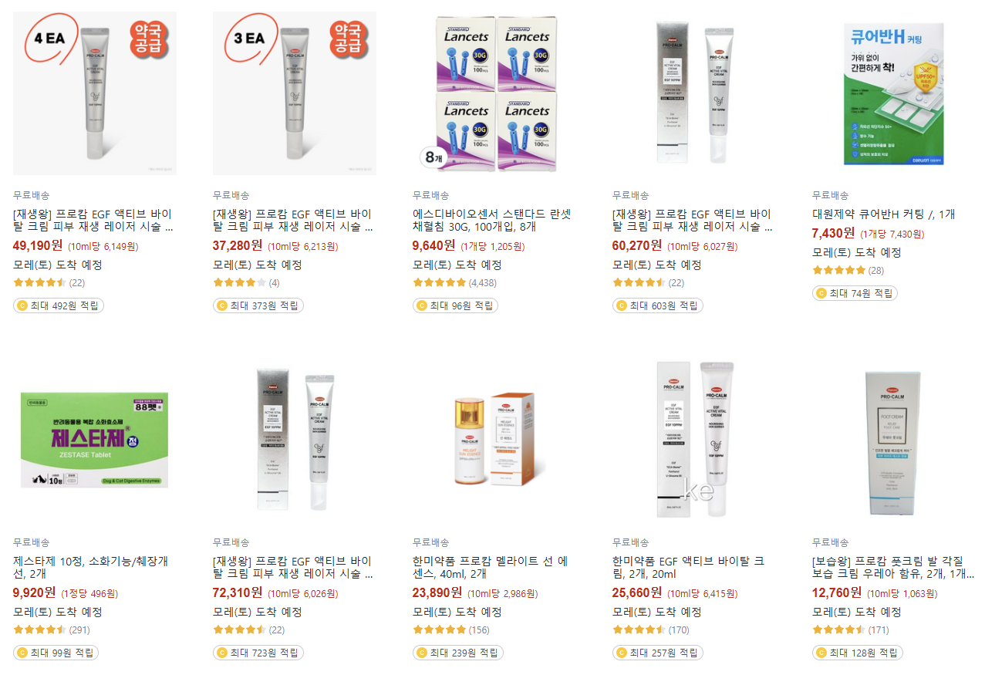Image resolution: width=985 pixels, height=675 pixels.
Task: Open the 제스타제 10정 소화기능 product title
Action: pyautogui.click(x=91, y=567)
